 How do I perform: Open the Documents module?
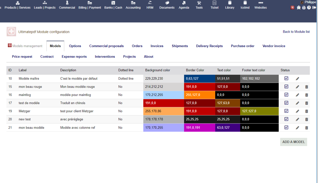coord(167,5)
